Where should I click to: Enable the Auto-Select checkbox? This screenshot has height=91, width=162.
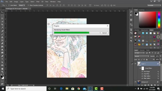9,5
